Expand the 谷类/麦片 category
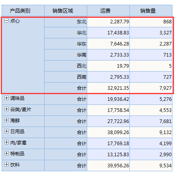Screen dimensions: 189x176 click(x=6, y=109)
